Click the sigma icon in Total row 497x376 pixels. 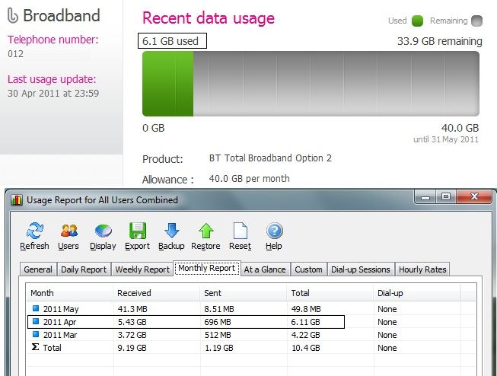coord(36,347)
